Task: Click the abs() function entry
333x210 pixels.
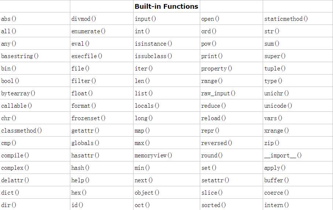Action: 9,19
